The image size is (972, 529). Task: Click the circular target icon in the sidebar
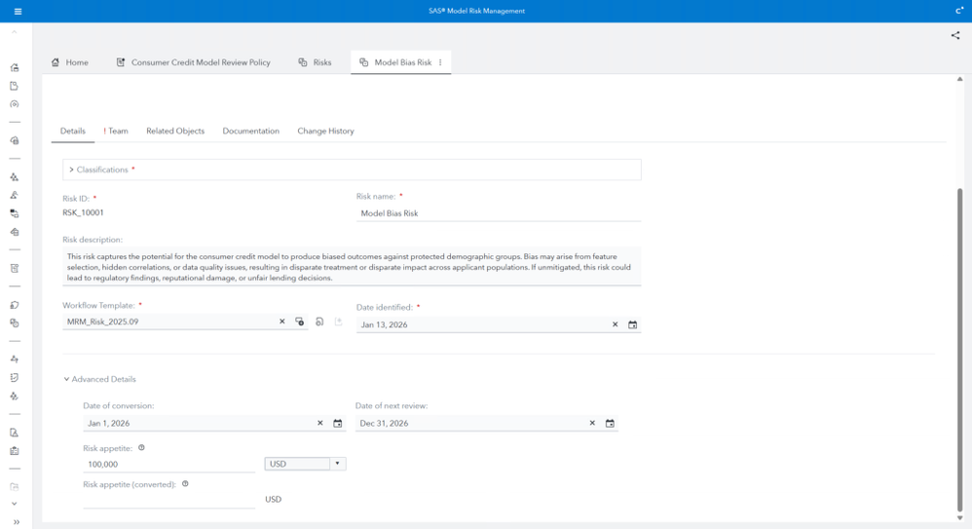15,104
